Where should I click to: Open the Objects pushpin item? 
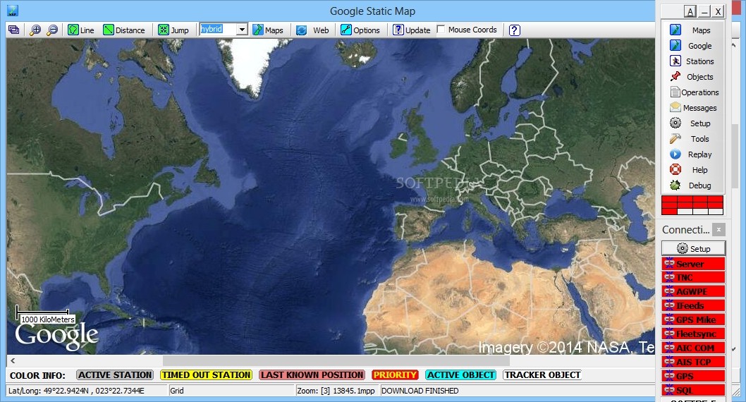(x=693, y=77)
